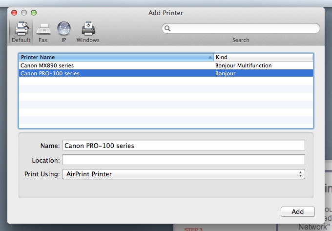332x231 pixels.
Task: Click the Bonjour Multifunction kind cell
Action: point(243,65)
